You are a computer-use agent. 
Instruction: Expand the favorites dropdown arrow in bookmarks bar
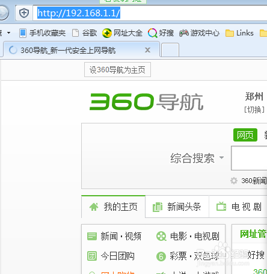tap(8, 33)
